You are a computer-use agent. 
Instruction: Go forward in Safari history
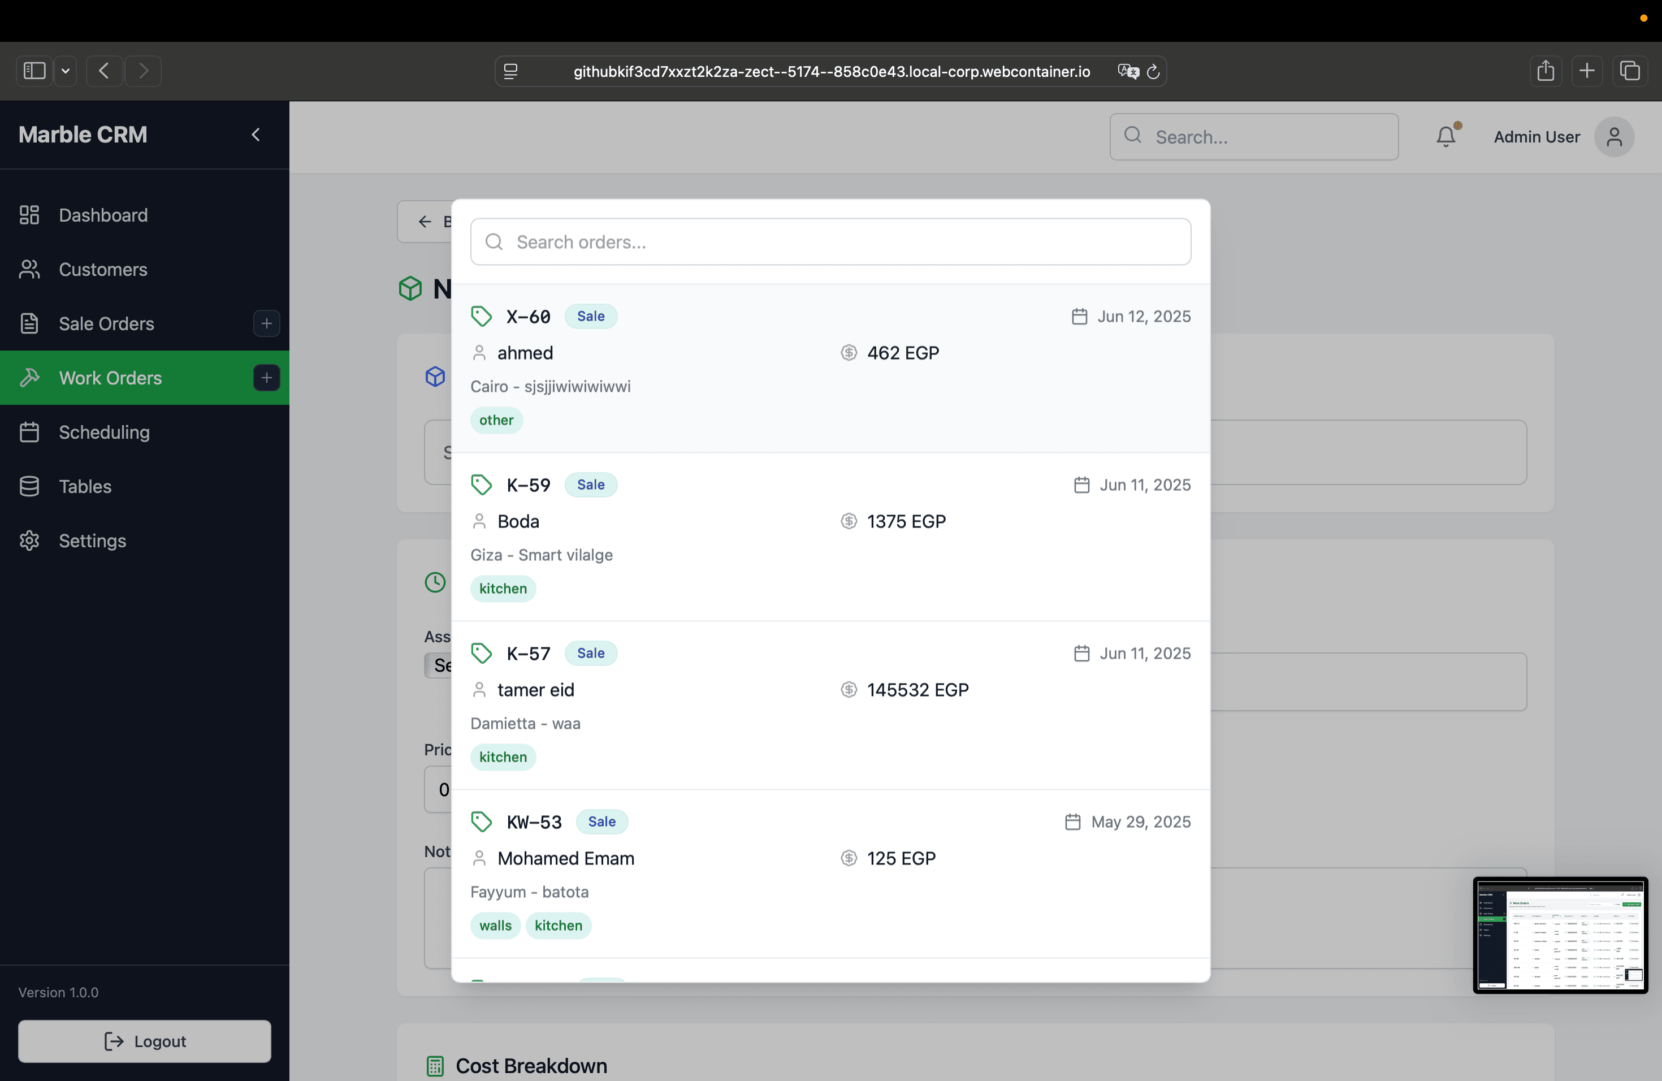(x=143, y=71)
